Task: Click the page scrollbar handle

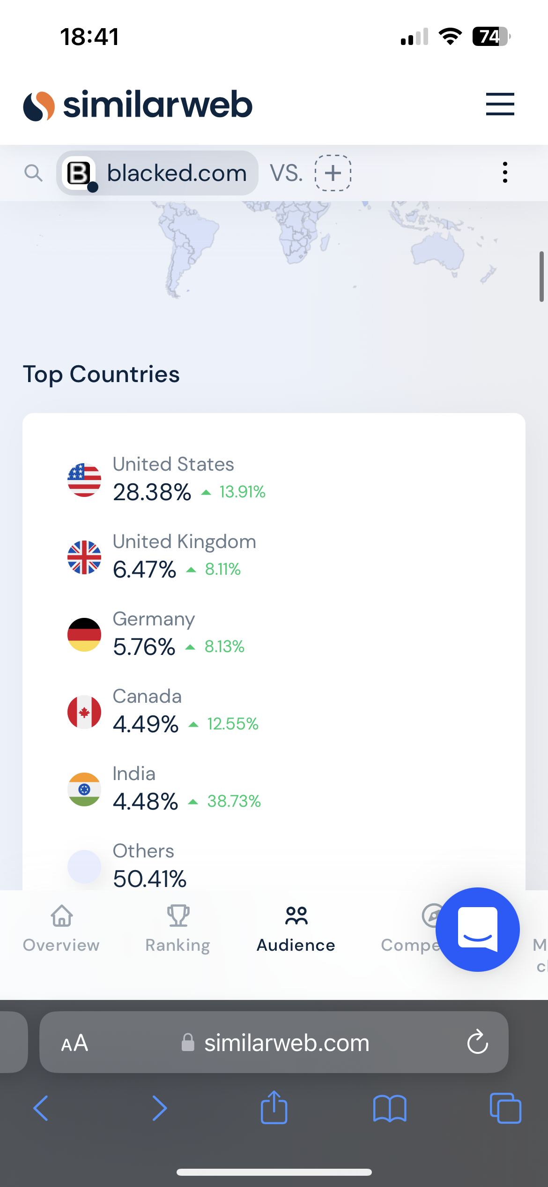Action: click(x=541, y=277)
